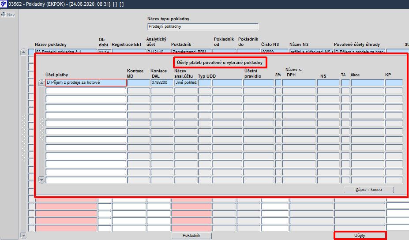Click scroll down arrow of main pokladny list

coord(23,236)
